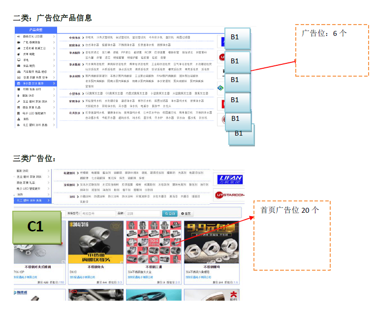Expand the 净水器 饮水 配件 highlighted row chevron

54,84
